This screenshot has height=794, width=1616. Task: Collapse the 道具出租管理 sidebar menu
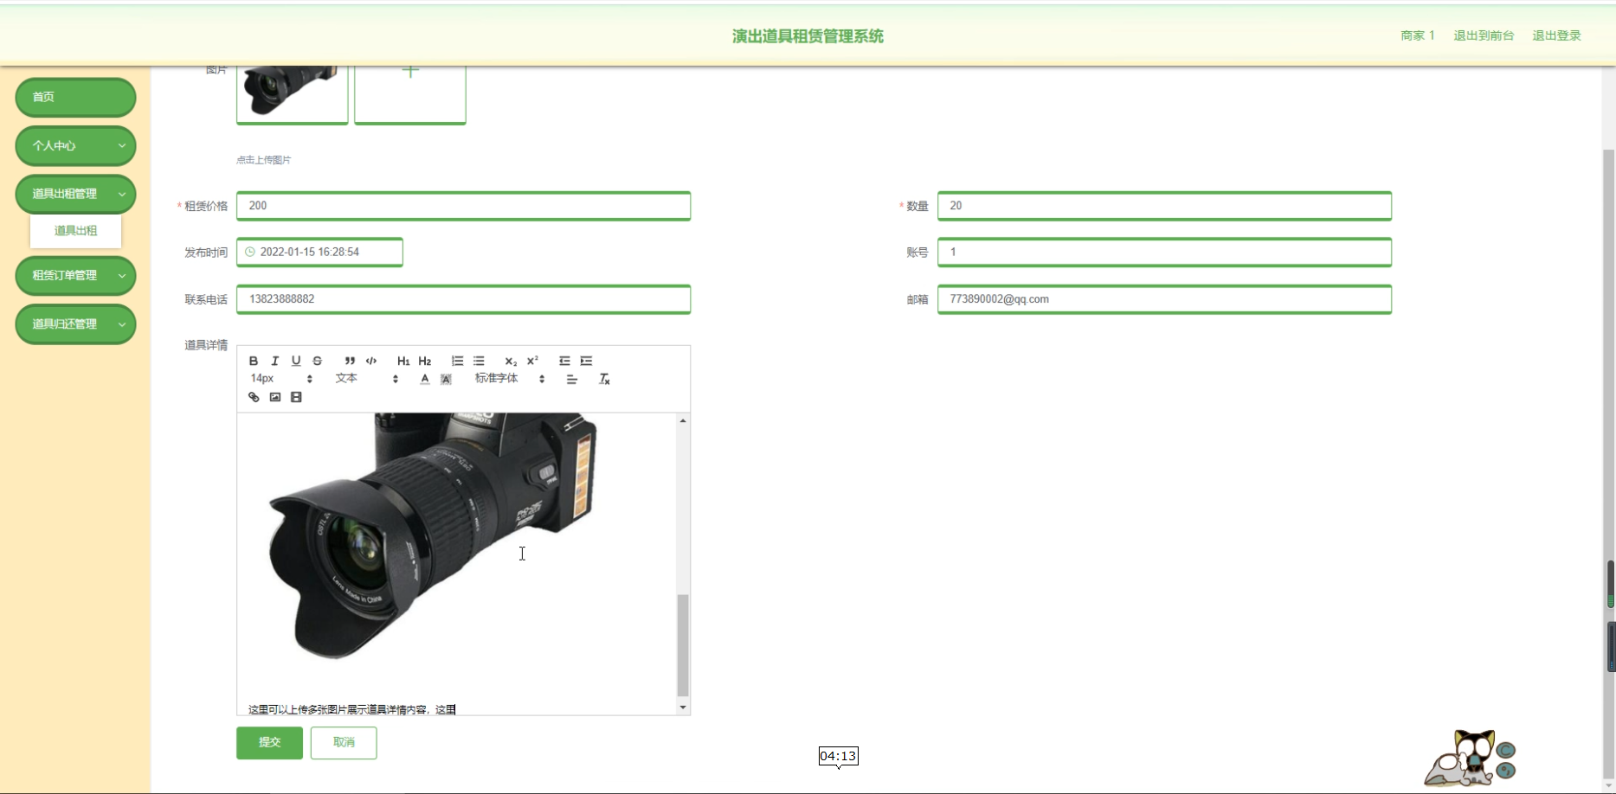click(75, 194)
